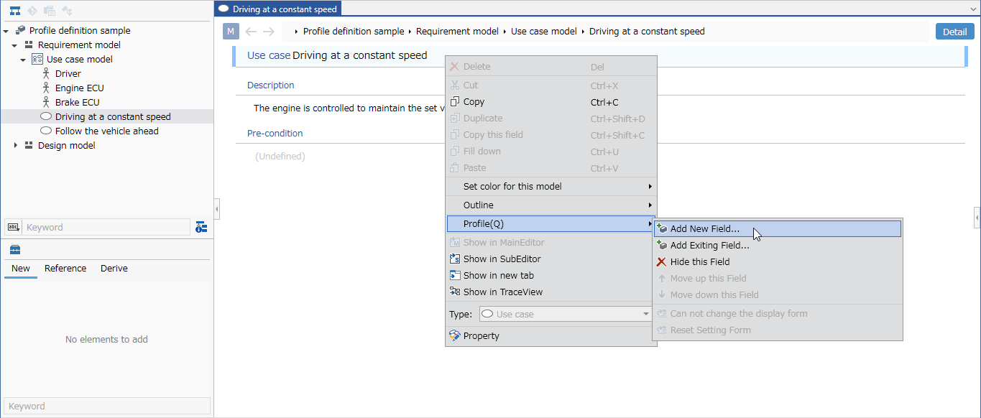Click the keyword search mode icon beside Keyword field
Image resolution: width=981 pixels, height=418 pixels.
(x=14, y=227)
